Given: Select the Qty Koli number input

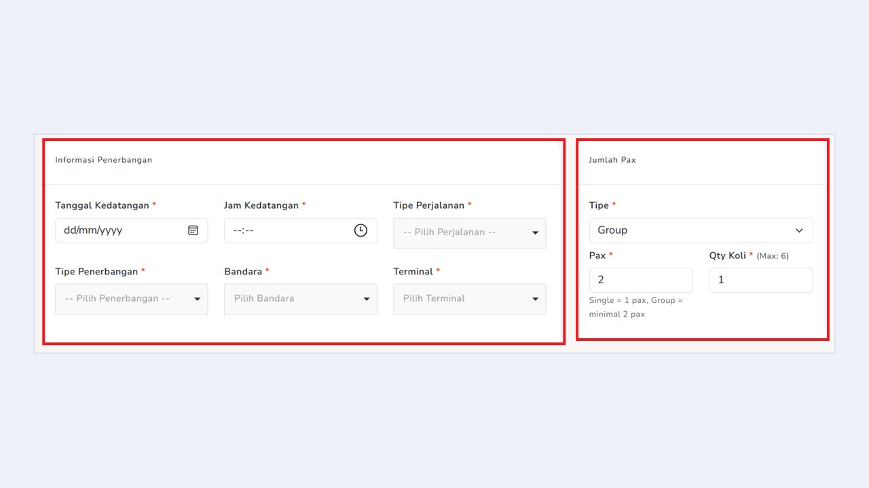Looking at the screenshot, I should coord(761,280).
